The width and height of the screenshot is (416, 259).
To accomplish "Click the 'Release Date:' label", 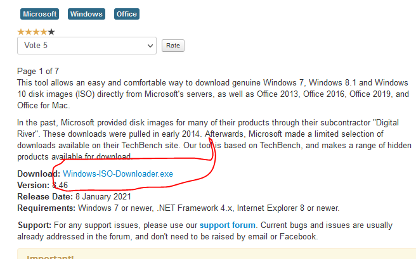I will point(45,196).
